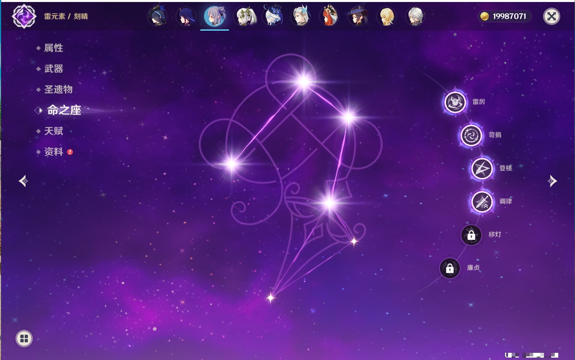This screenshot has height=360, width=575.
Task: Open the 武器 weapon tab
Action: click(53, 69)
